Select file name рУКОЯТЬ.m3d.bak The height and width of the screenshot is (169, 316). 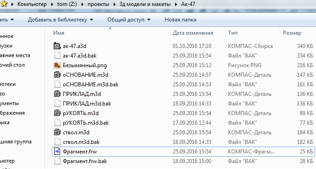(x=86, y=123)
